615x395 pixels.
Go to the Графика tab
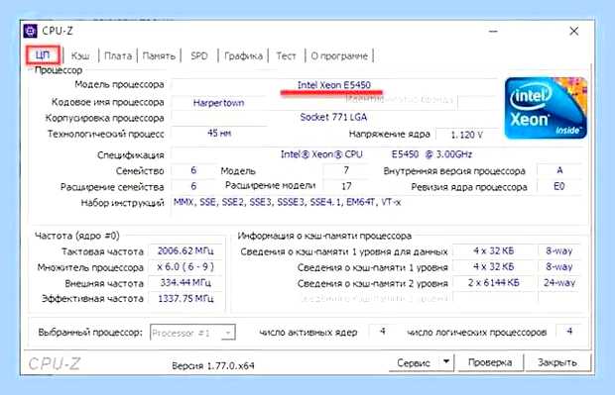[x=243, y=56]
